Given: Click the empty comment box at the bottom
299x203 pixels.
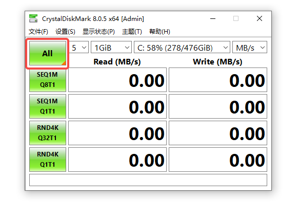Looking at the screenshot, I should (148, 180).
